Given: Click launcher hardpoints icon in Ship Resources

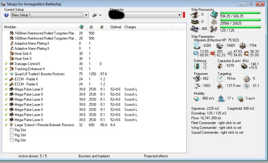Looking at the screenshot, I should click(x=195, y=22).
